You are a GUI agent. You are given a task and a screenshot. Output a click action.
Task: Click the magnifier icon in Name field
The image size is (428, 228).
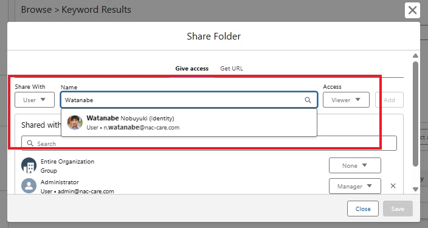tap(308, 100)
